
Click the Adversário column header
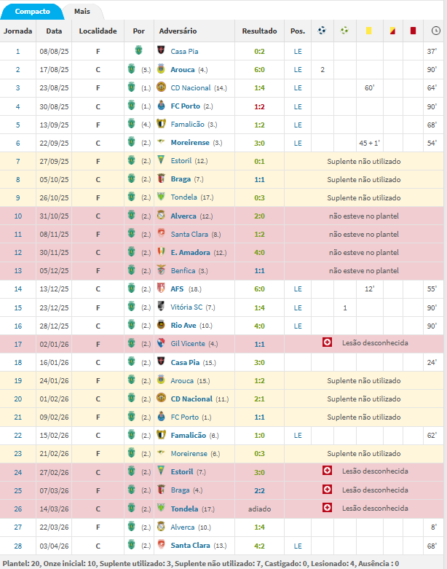point(178,31)
